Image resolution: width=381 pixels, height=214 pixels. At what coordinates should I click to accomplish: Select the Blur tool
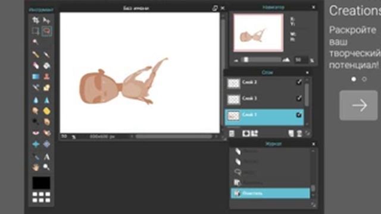36,100
